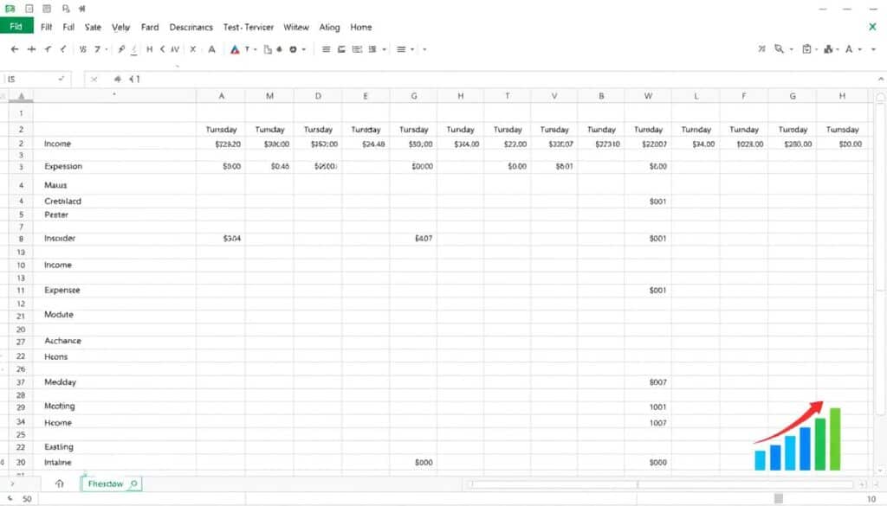Image resolution: width=887 pixels, height=506 pixels.
Task: Click the horizontal scrollbar at the bottom
Action: click(661, 484)
